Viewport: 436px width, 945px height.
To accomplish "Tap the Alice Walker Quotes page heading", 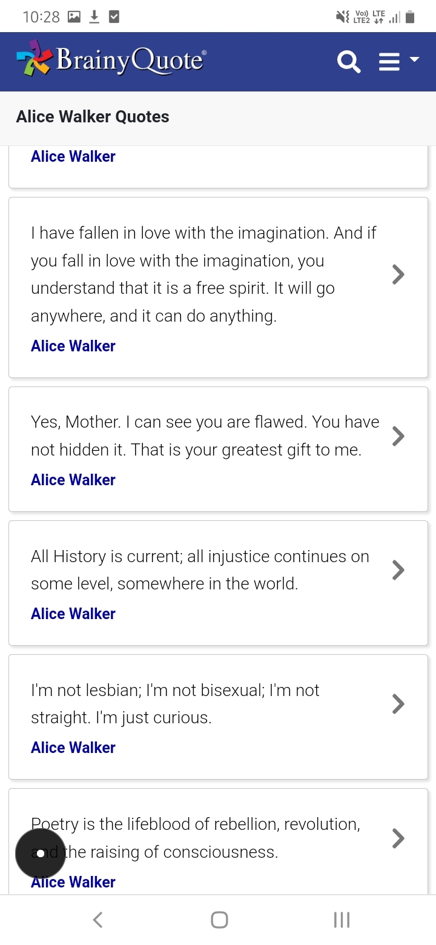I will tap(93, 117).
